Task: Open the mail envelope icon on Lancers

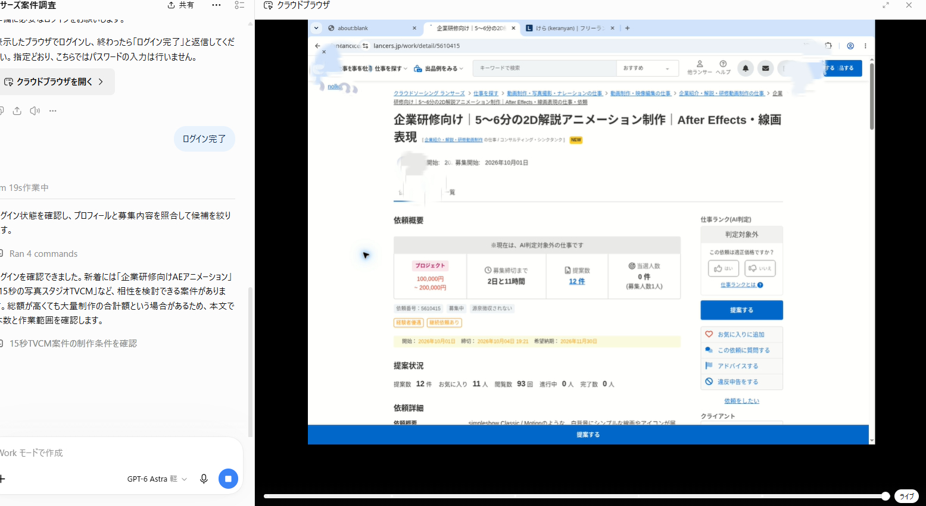Action: pos(766,68)
